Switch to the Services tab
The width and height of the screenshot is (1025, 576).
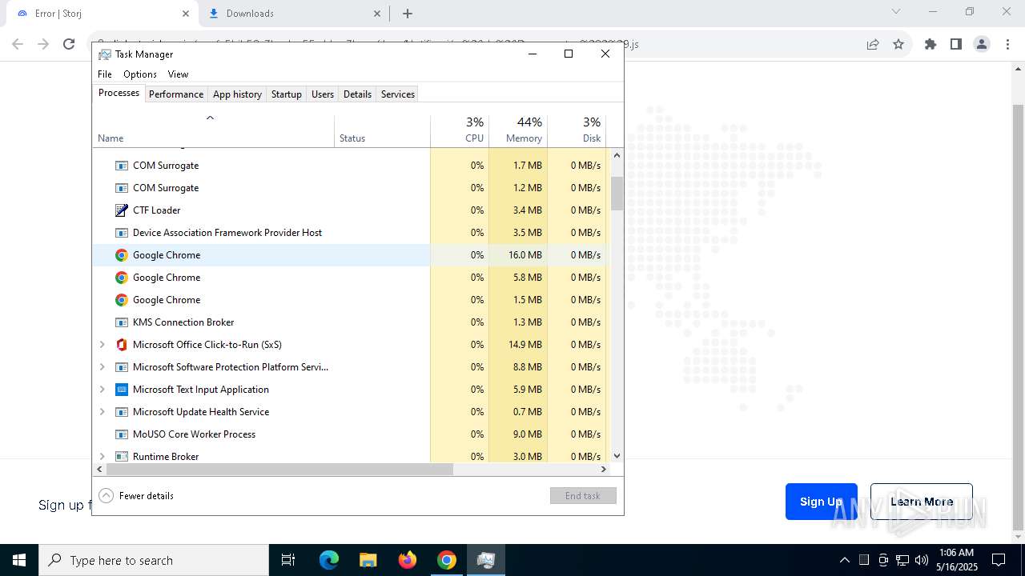coord(398,94)
